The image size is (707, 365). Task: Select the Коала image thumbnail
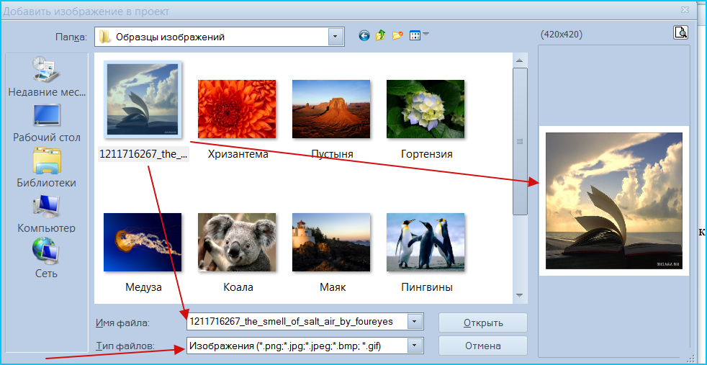(x=237, y=242)
